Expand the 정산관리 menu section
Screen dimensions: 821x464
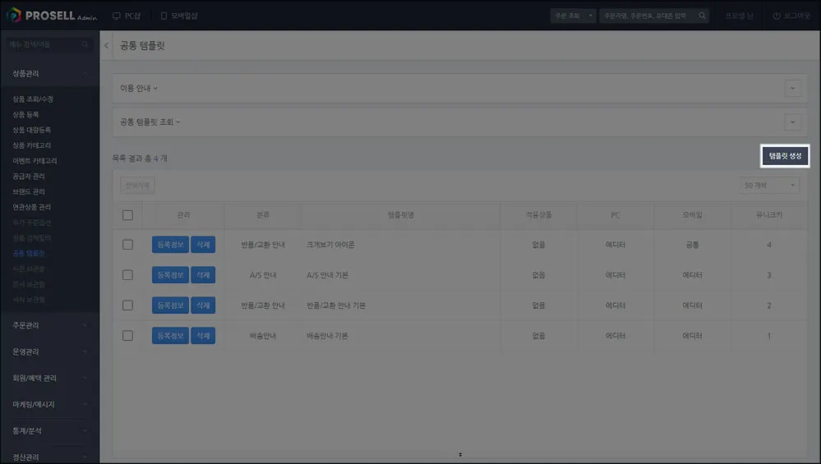click(50, 457)
